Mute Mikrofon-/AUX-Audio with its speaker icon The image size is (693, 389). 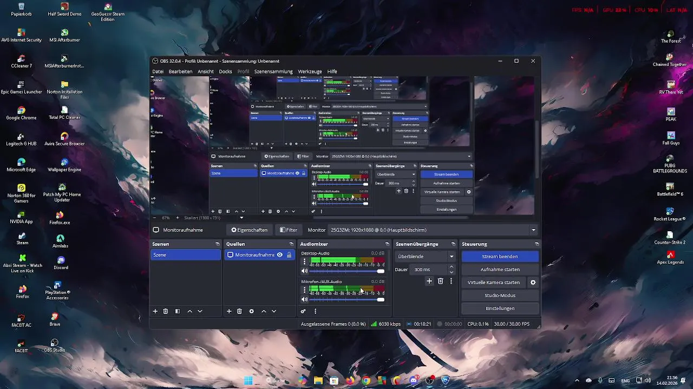coord(304,299)
